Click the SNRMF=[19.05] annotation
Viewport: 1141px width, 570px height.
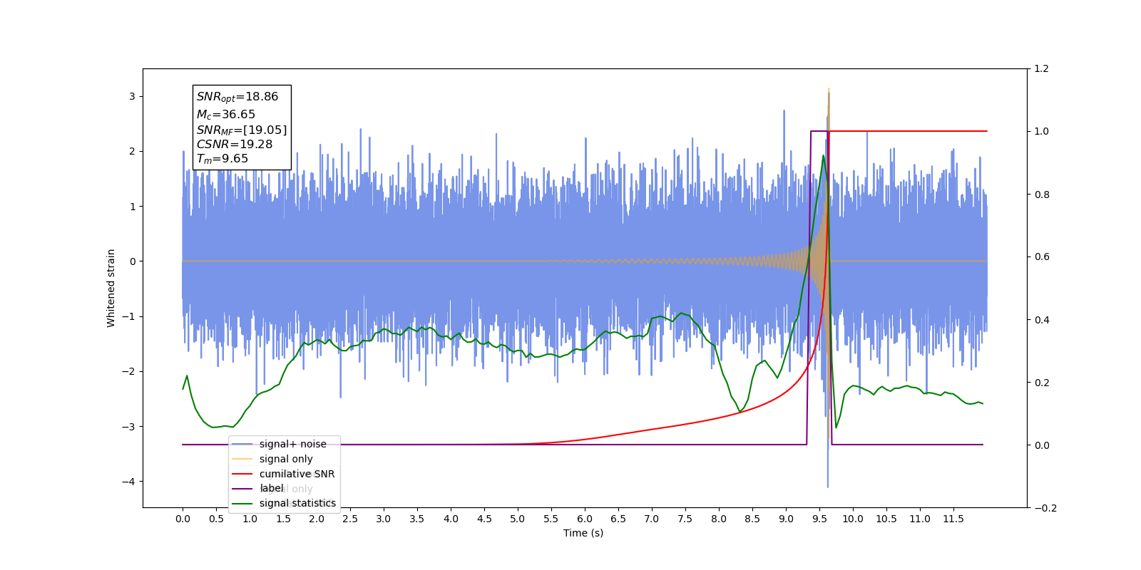pos(242,130)
